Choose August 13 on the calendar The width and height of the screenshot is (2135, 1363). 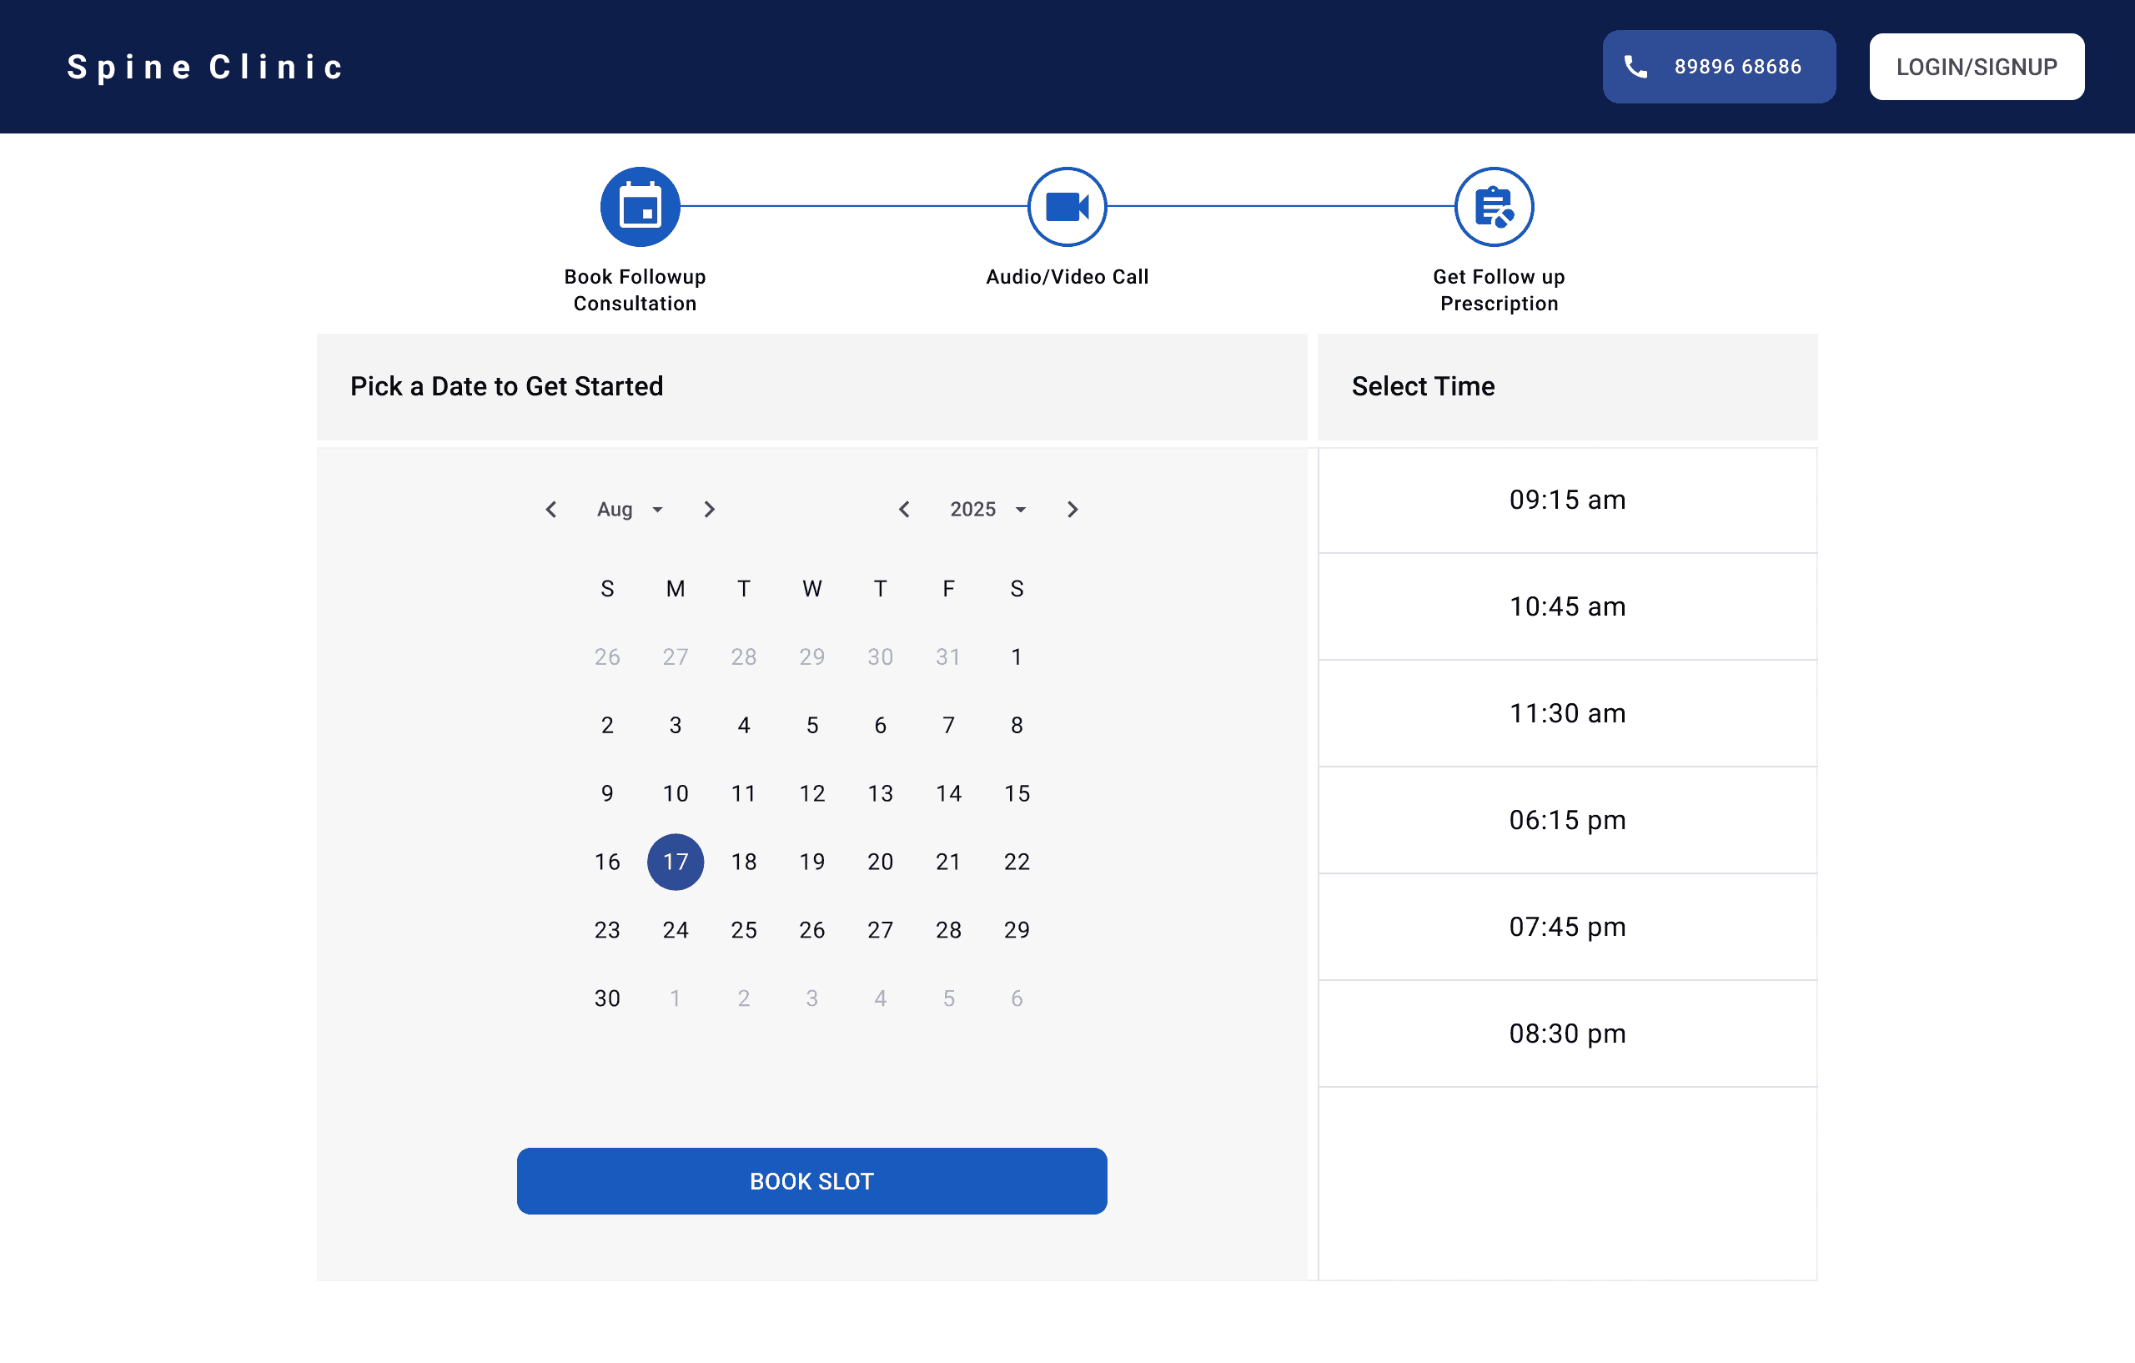881,792
